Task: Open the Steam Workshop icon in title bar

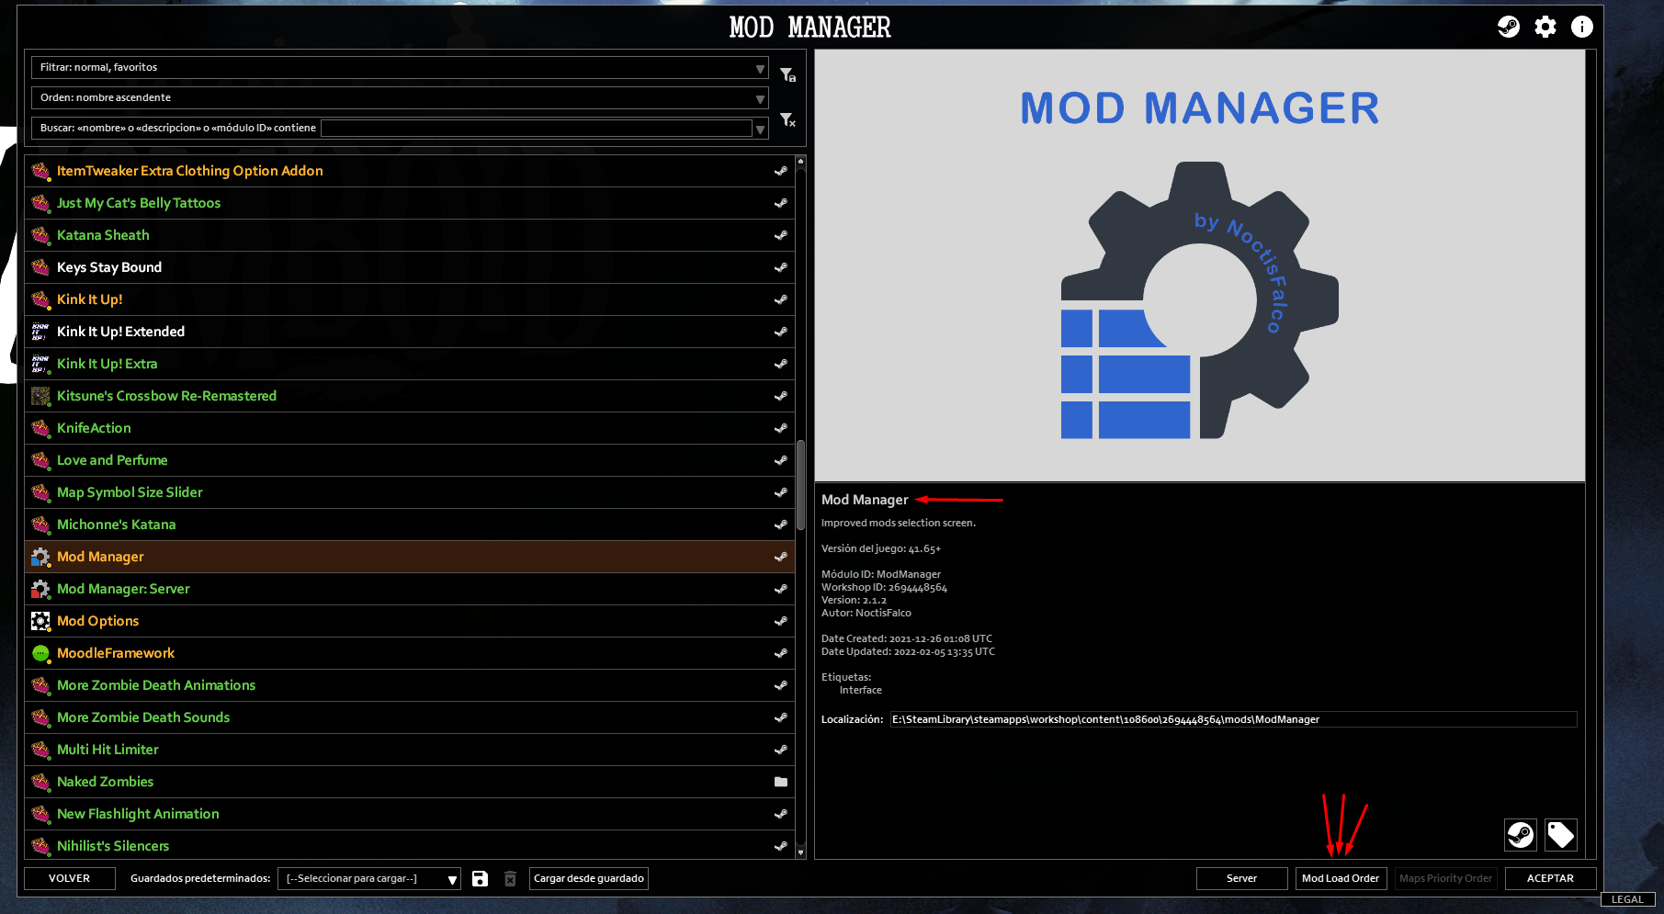Action: [1508, 27]
